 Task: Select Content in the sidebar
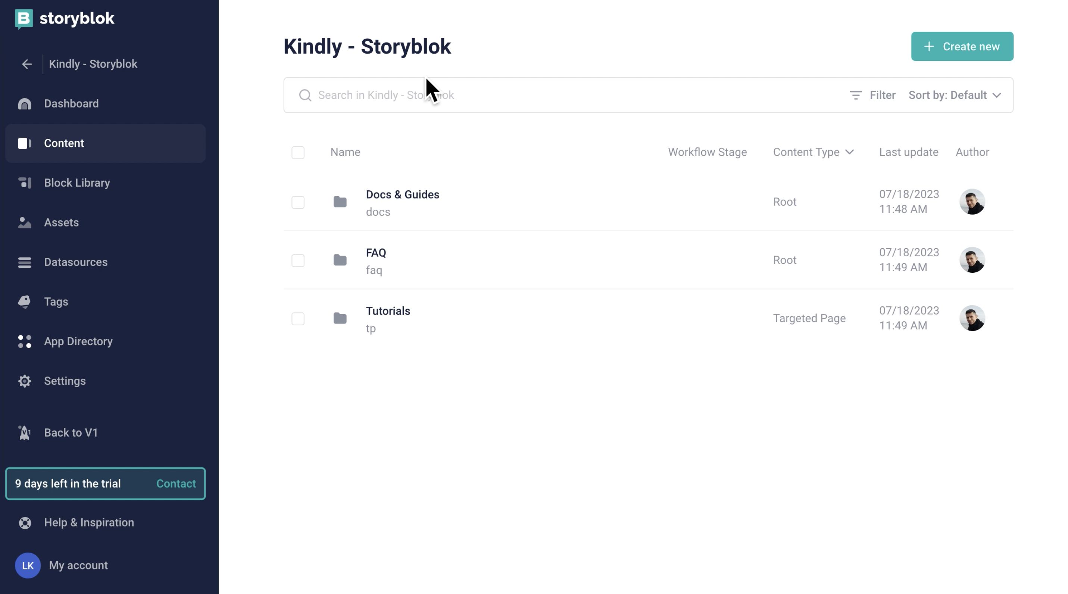(x=105, y=143)
